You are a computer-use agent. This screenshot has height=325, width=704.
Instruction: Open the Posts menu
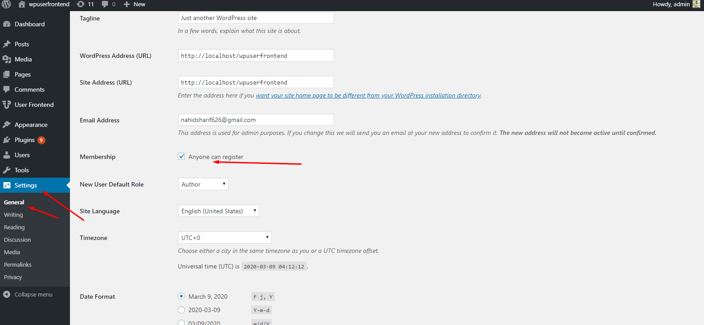[22, 44]
